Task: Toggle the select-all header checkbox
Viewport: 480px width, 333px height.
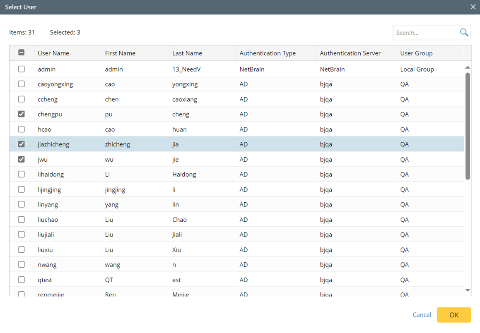Action: (x=21, y=53)
